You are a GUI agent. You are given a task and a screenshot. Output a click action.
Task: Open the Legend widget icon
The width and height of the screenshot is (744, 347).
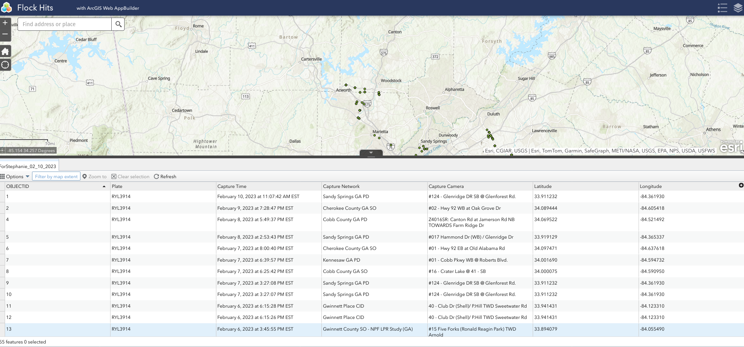[x=722, y=8]
